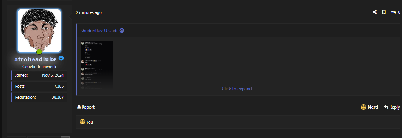
Task: Open the "shedontluv-U said:" quote link
Action: pos(99,31)
